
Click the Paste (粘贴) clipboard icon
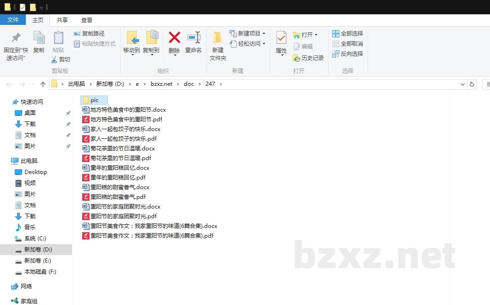(58, 38)
